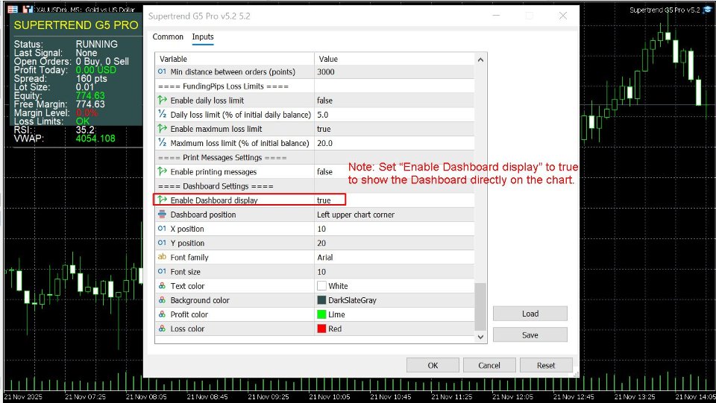The image size is (716, 403).
Task: Click the expert advisor hat icon on chart
Action: (x=708, y=10)
